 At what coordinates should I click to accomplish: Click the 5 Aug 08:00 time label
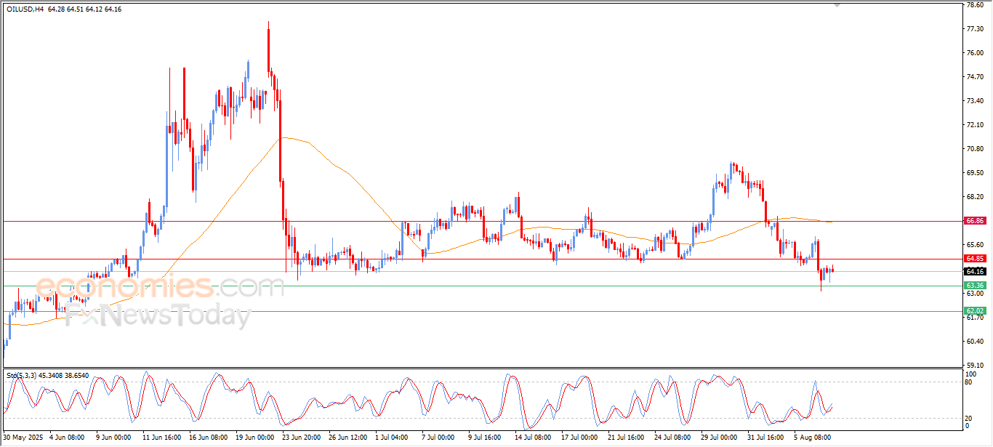pyautogui.click(x=813, y=438)
